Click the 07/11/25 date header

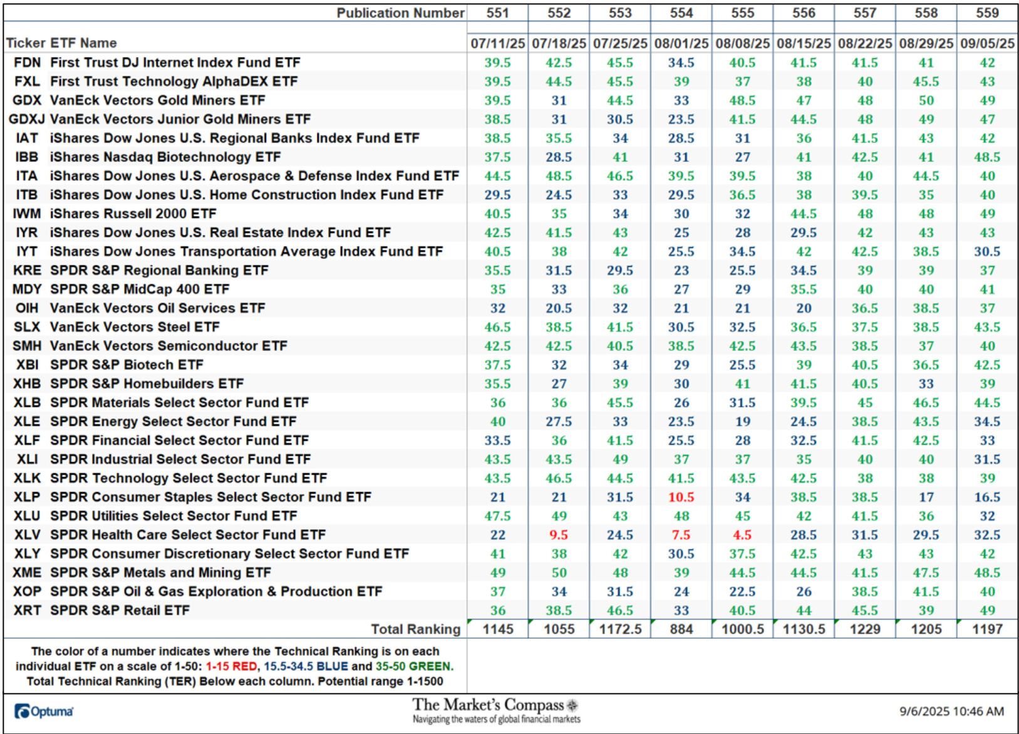point(498,43)
